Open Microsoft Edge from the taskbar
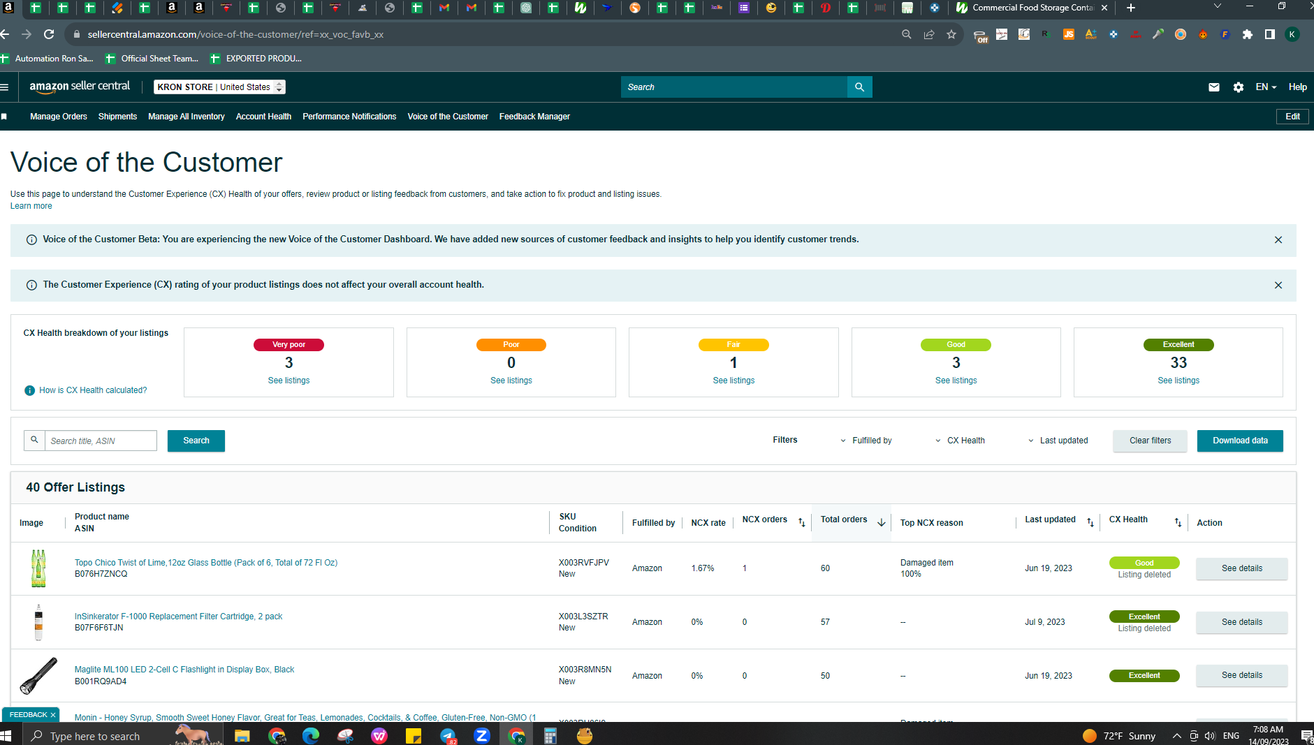 tap(311, 735)
